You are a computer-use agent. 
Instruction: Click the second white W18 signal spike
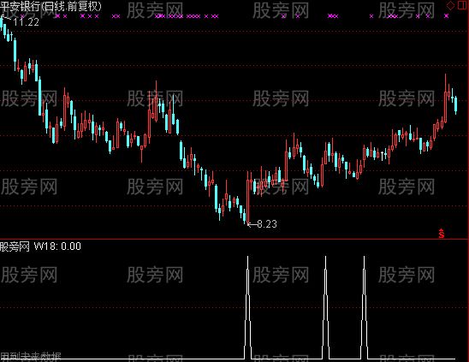click(326, 307)
